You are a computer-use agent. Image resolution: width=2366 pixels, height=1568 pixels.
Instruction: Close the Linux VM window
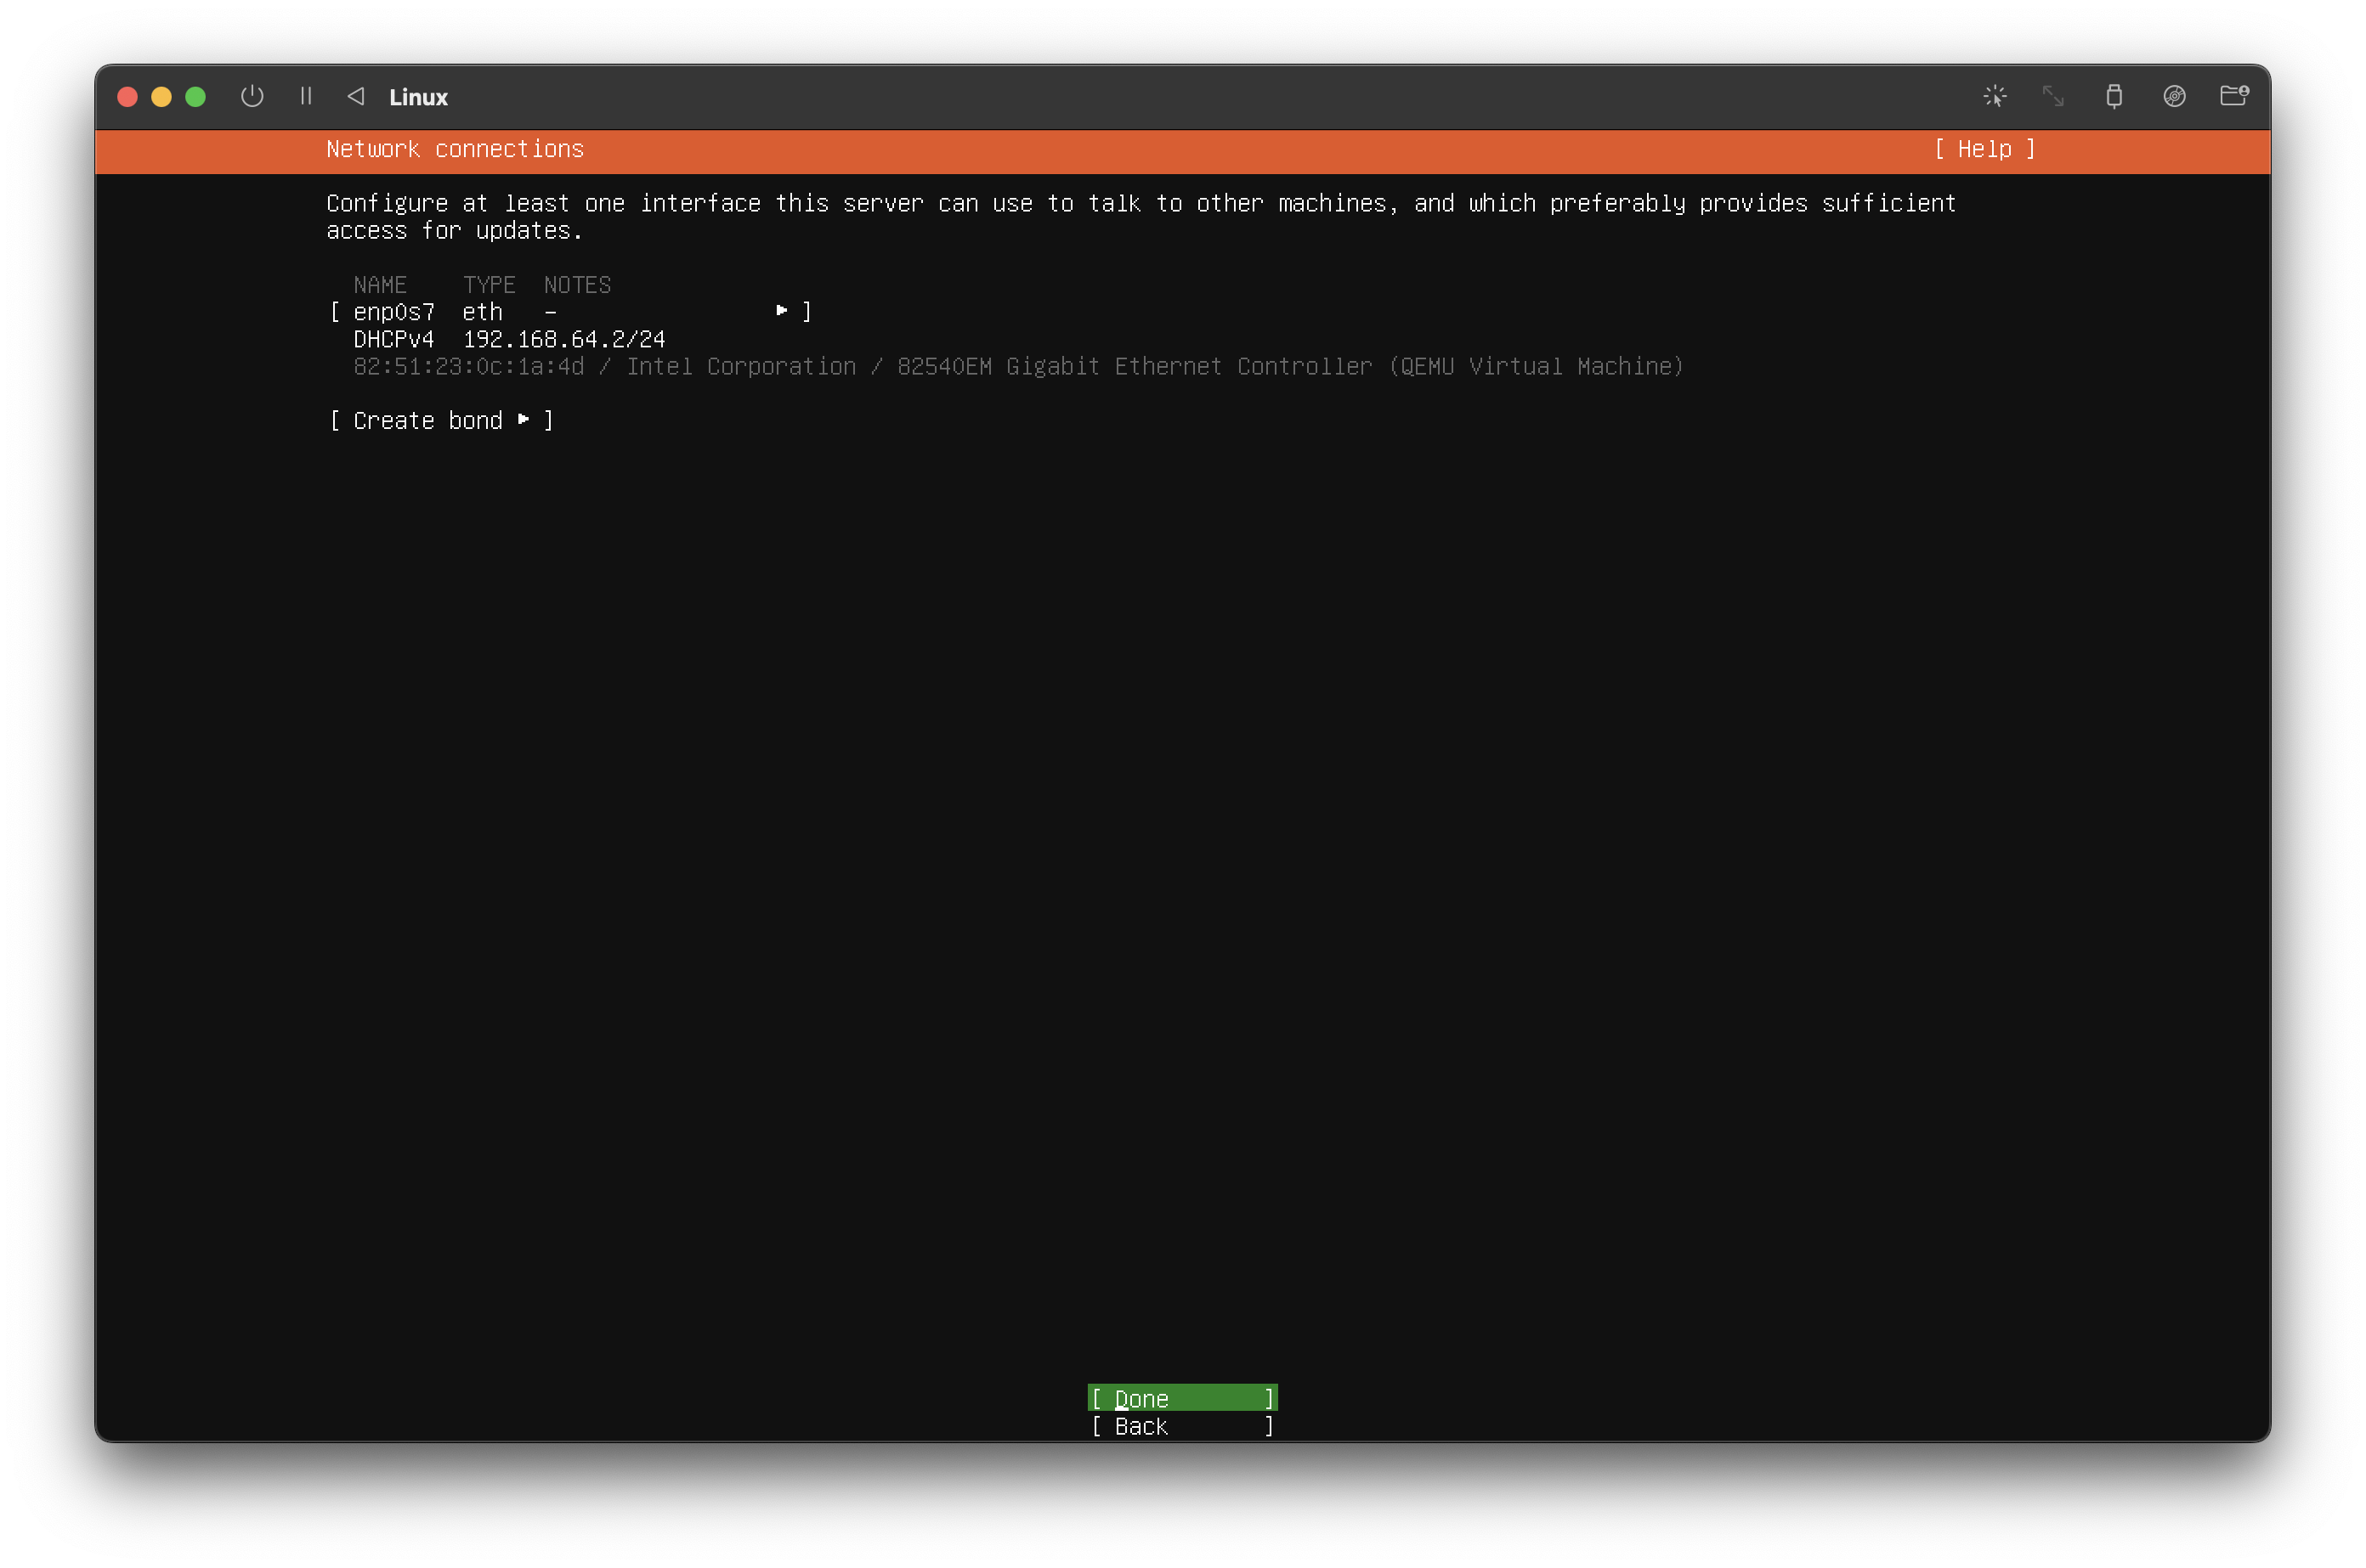127,96
